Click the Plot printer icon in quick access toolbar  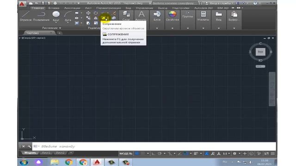pos(55,3)
